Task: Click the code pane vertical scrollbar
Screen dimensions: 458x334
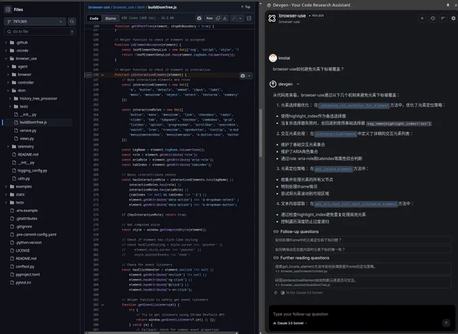Action: [261, 133]
